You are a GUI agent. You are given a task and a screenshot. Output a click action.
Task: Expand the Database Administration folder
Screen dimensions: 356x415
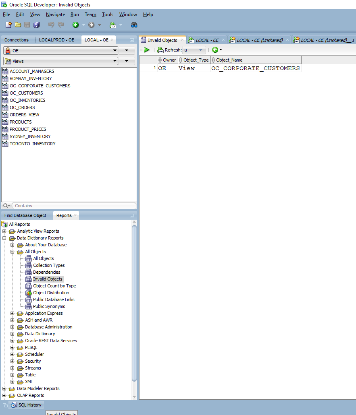12,327
